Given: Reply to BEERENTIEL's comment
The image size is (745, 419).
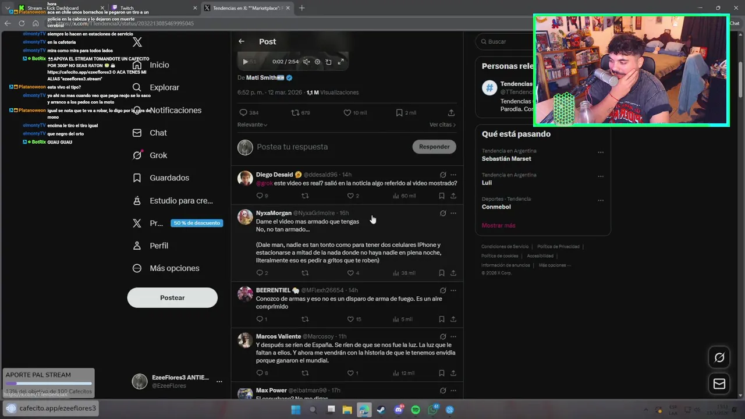Looking at the screenshot, I should (x=261, y=319).
